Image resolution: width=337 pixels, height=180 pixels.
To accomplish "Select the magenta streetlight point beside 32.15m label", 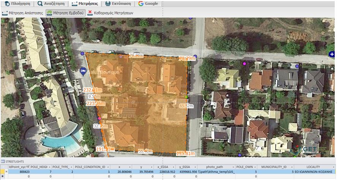I will pyautogui.click(x=99, y=118).
